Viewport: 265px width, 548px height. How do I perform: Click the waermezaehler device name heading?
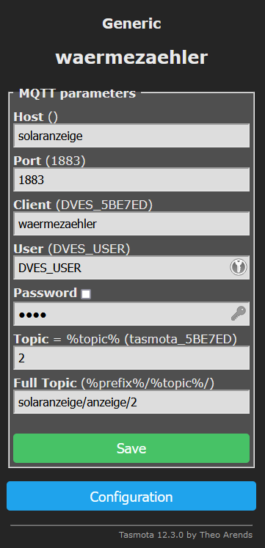[x=132, y=58]
